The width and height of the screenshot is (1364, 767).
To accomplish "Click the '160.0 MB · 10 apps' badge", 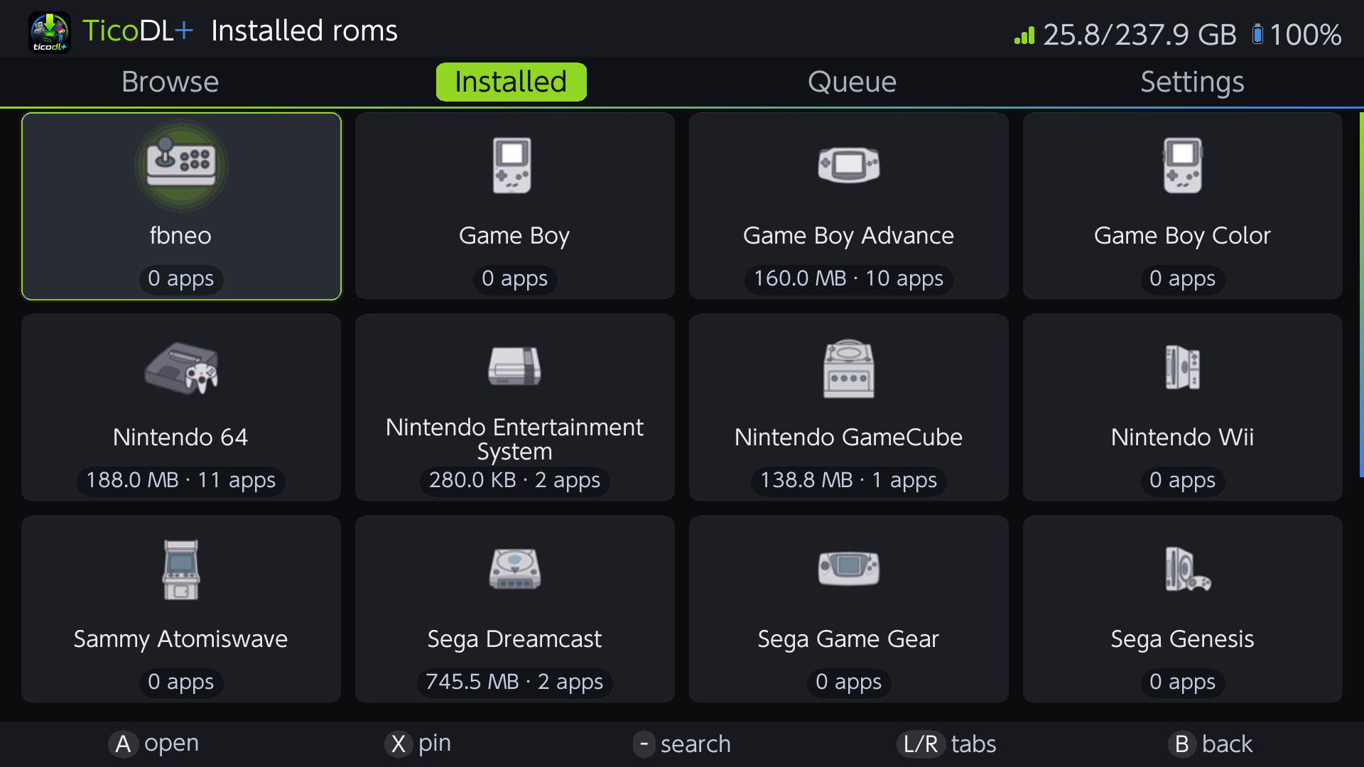I will (848, 278).
